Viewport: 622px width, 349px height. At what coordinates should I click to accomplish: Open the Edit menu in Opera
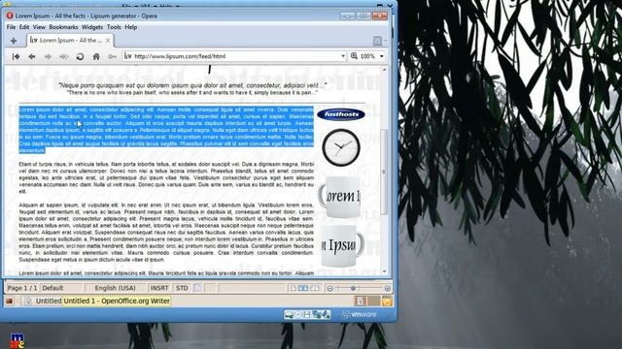pyautogui.click(x=24, y=27)
